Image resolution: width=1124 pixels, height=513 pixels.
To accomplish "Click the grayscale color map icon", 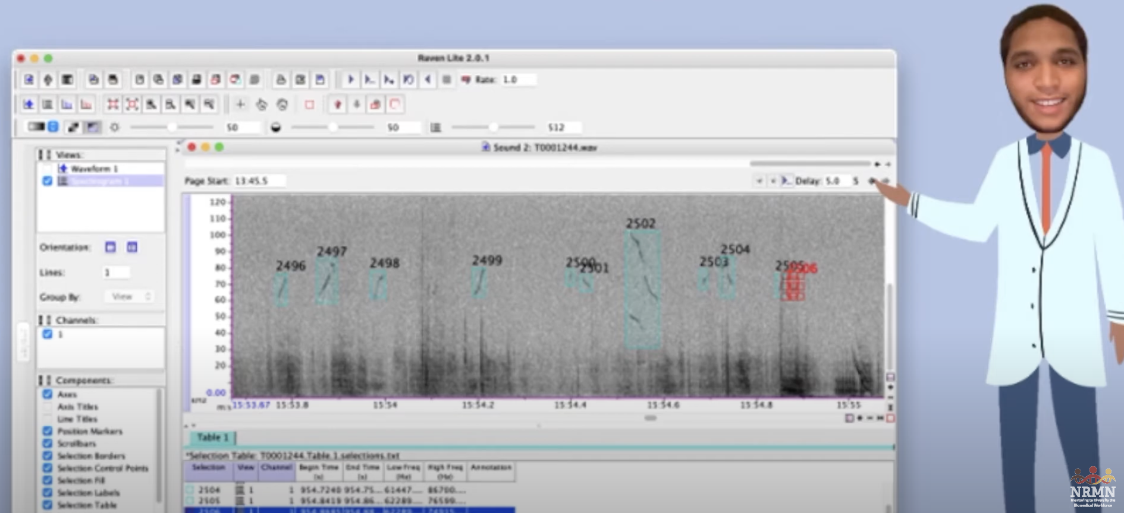I will [36, 126].
